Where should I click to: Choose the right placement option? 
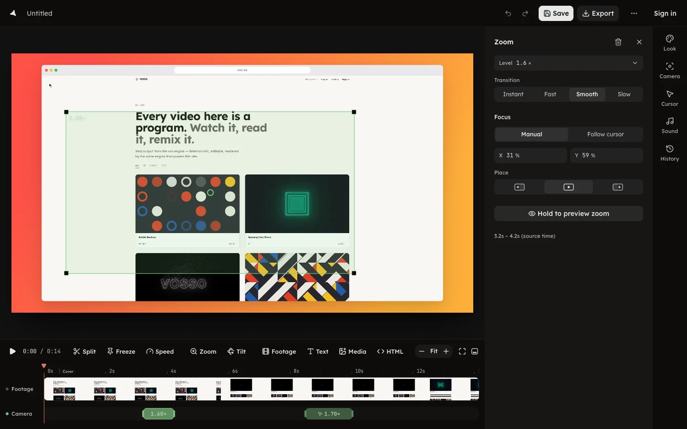pyautogui.click(x=618, y=187)
